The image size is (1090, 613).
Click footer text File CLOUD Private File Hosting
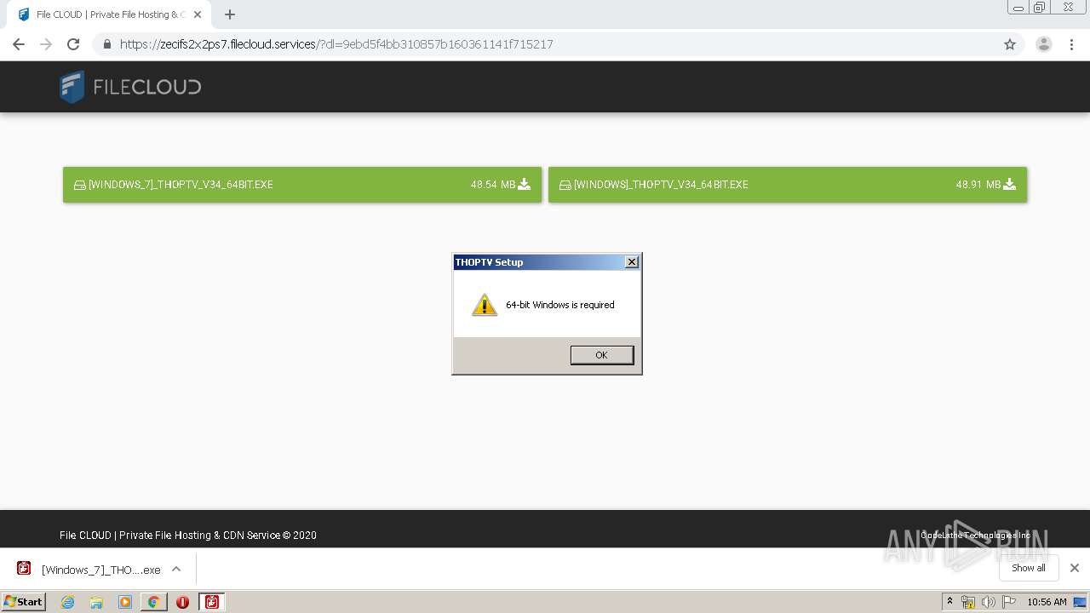[x=188, y=536]
